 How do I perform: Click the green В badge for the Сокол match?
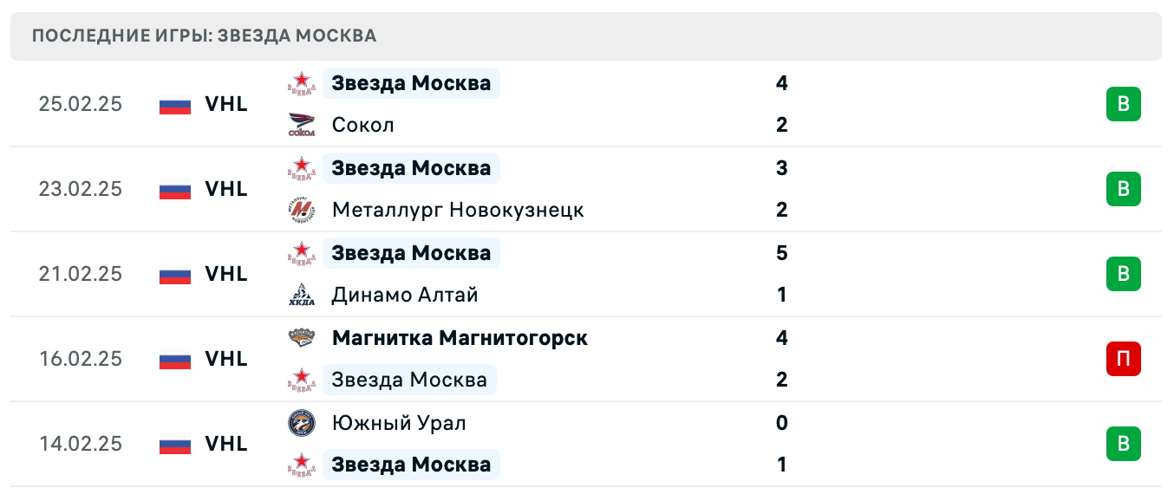point(1124,103)
